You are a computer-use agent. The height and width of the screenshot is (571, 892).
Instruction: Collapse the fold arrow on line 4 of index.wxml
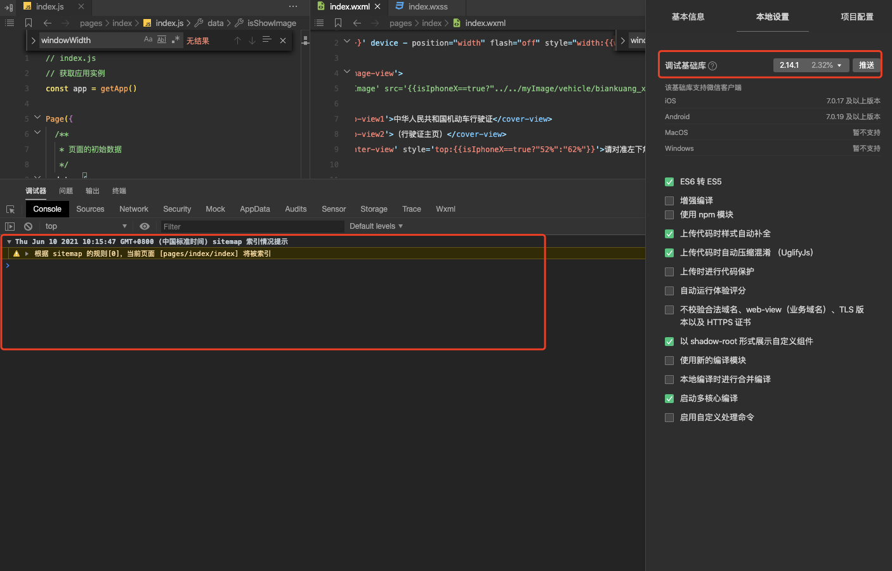[347, 72]
